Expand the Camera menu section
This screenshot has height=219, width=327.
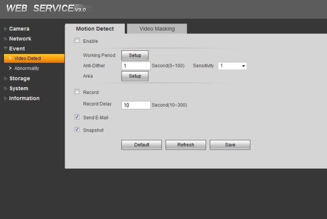19,29
